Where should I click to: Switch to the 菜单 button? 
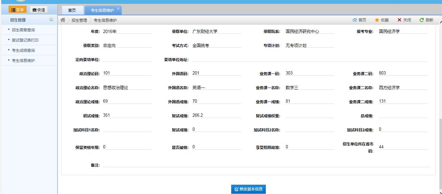[18, 10]
